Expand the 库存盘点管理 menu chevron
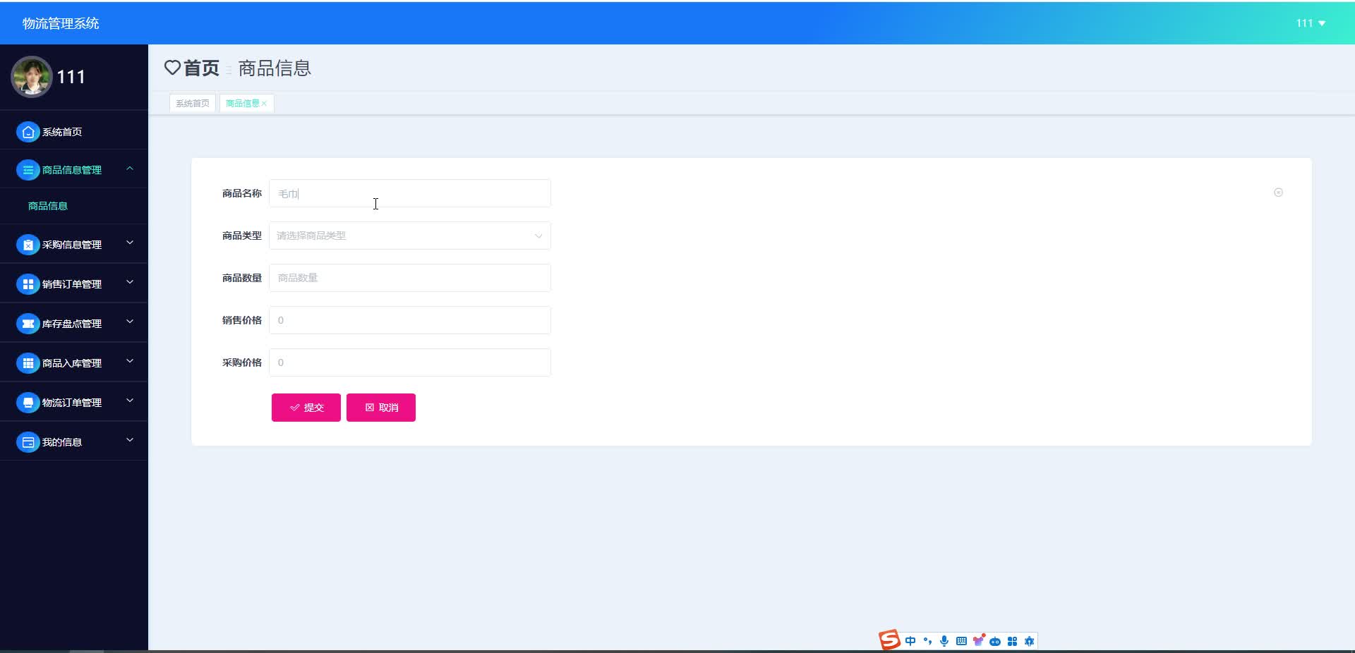The height and width of the screenshot is (653, 1355). point(130,322)
